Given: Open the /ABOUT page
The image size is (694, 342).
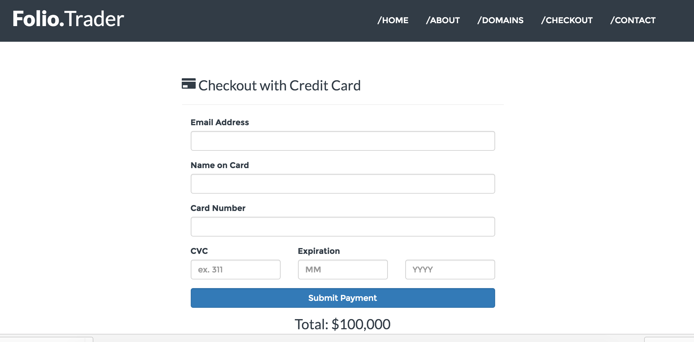Looking at the screenshot, I should point(443,20).
